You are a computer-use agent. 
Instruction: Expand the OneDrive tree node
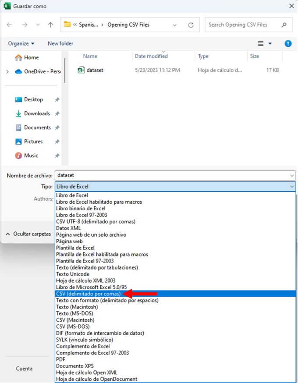pos(7,71)
